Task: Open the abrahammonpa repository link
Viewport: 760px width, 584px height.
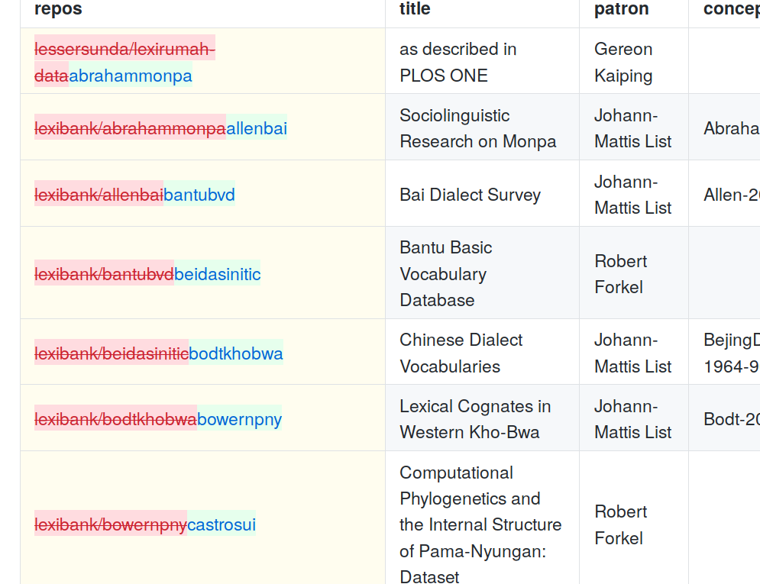Action: [x=131, y=75]
